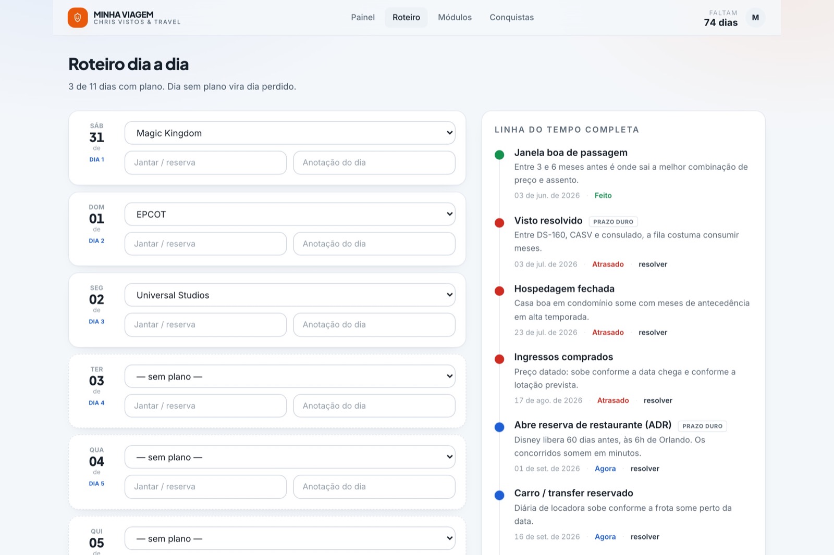834x555 pixels.
Task: Expand the sem plano dropdown for Dia 4
Action: tap(290, 376)
